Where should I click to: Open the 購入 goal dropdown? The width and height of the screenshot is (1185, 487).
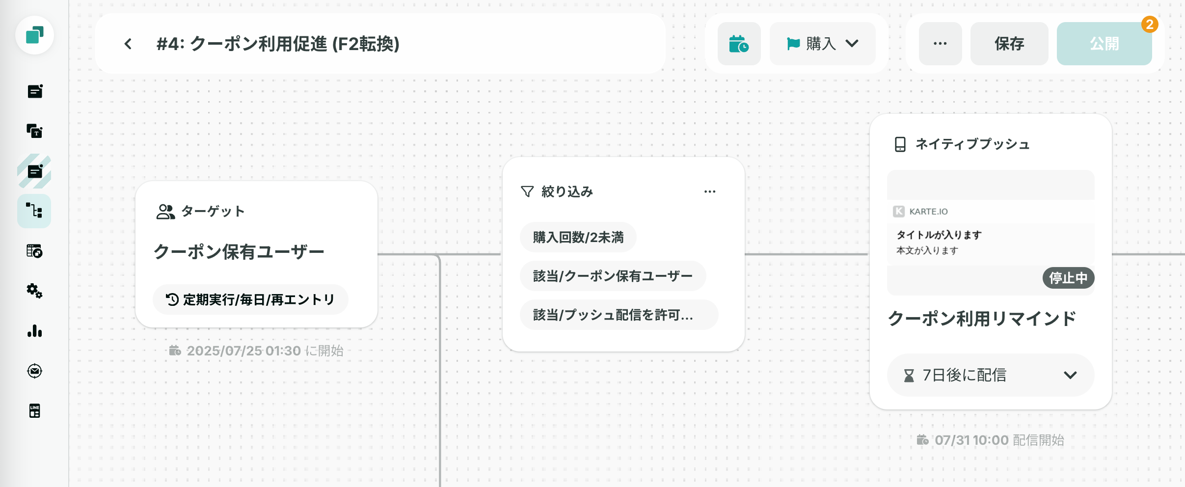point(822,44)
